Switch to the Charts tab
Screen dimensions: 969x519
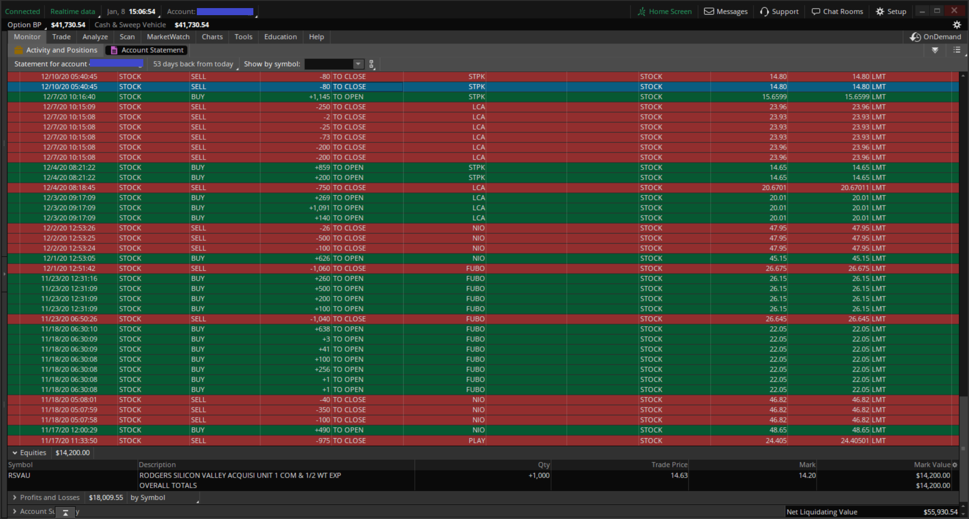coord(212,37)
